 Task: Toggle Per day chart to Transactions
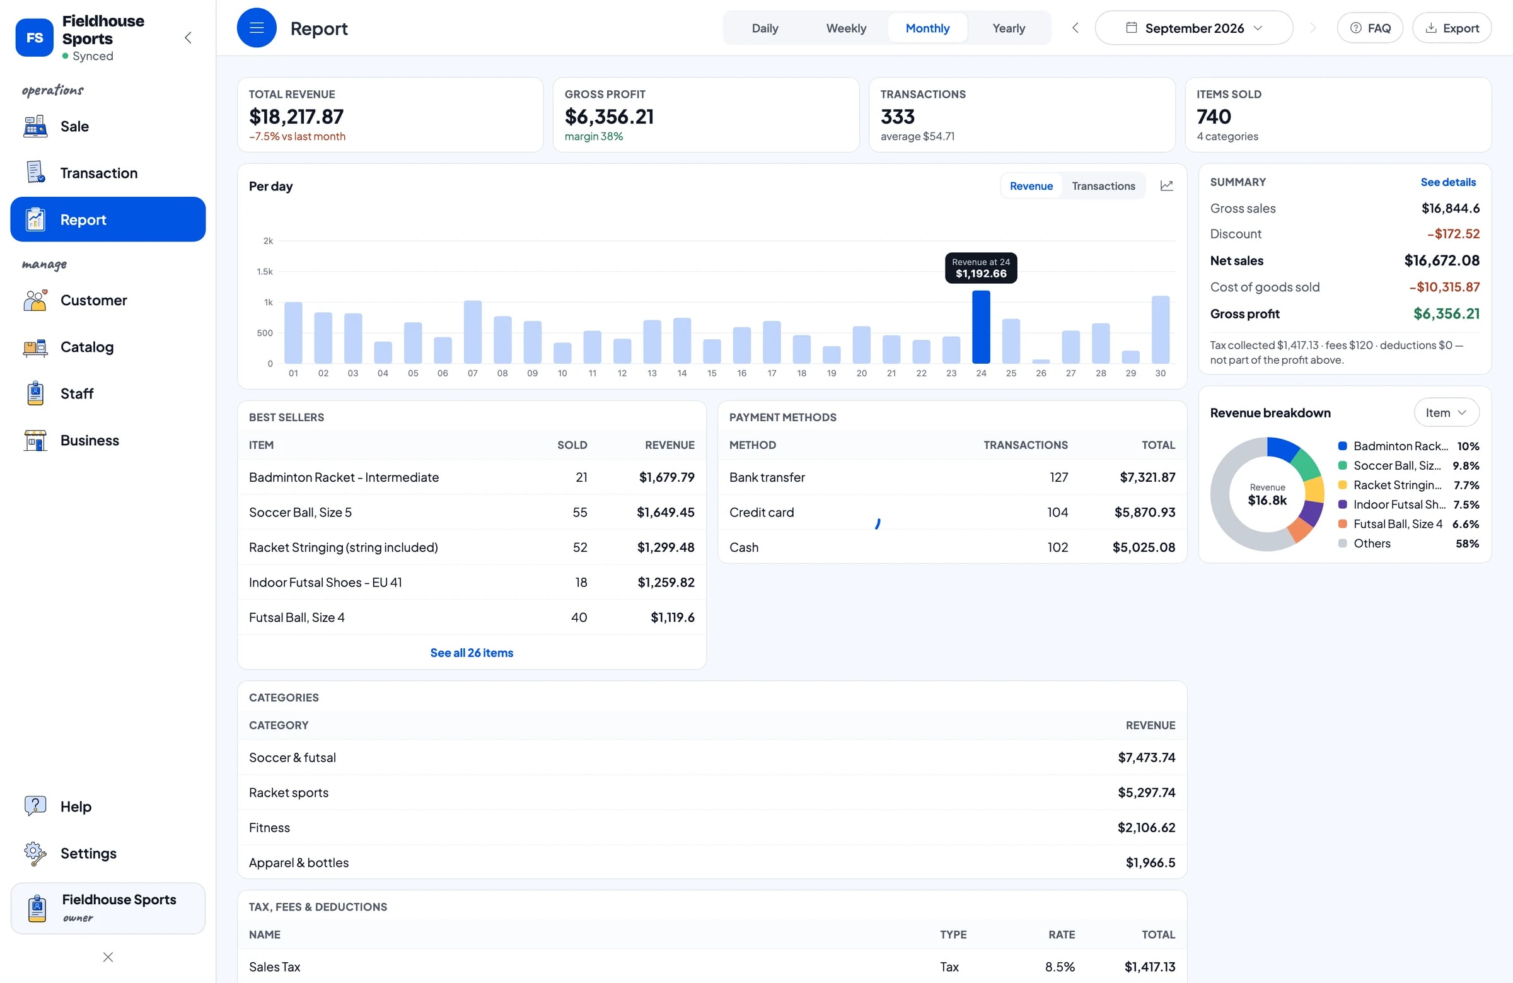coord(1103,185)
